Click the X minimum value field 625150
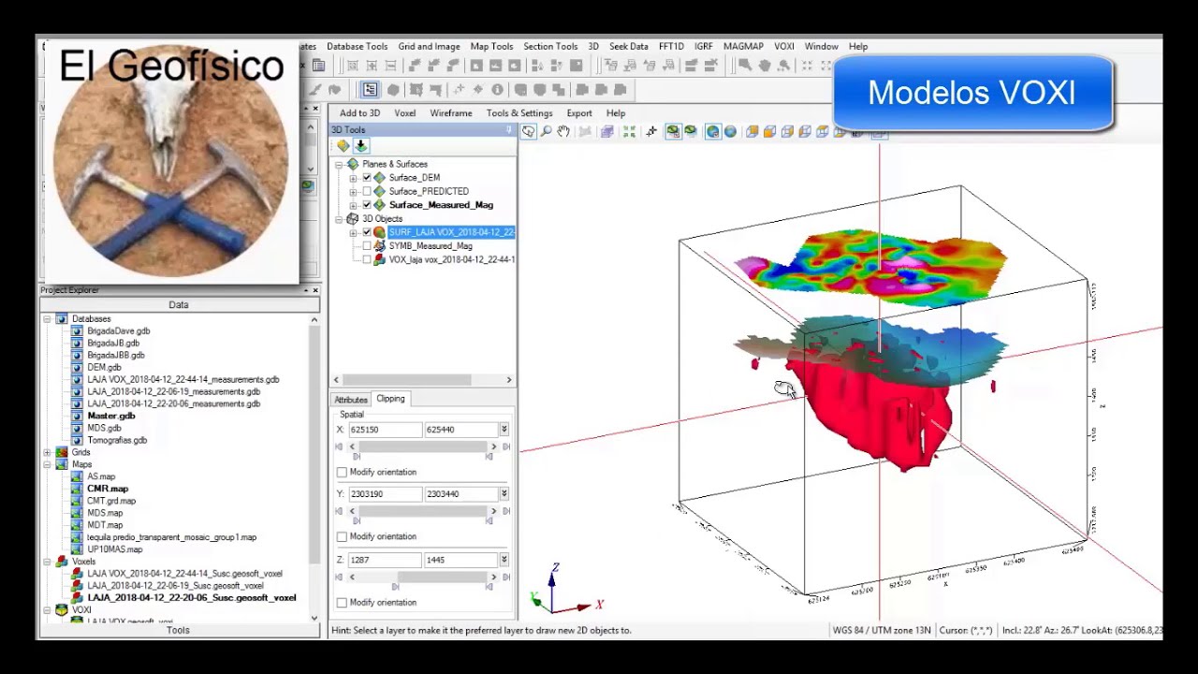 pos(385,429)
